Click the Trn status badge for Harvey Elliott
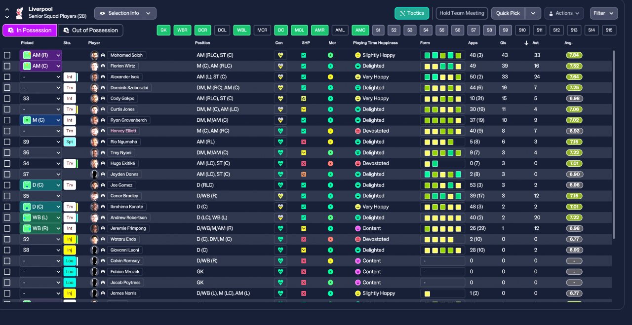 click(x=70, y=131)
